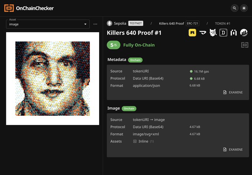Click EXAMINE in the Image panel
Image resolution: width=252 pixels, height=175 pixels.
(233, 149)
